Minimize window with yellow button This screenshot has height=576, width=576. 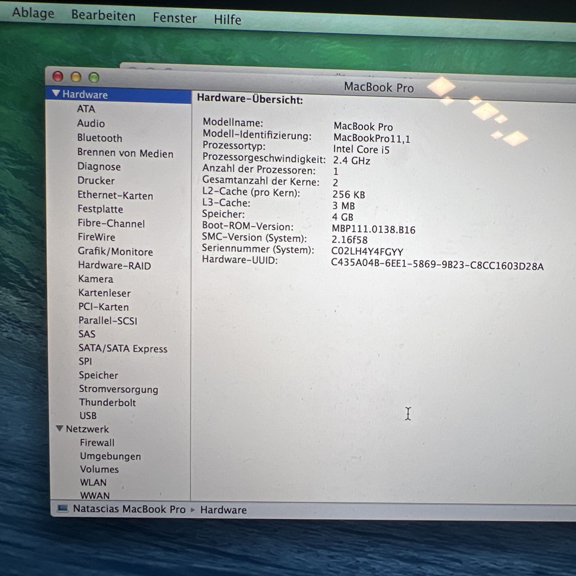pos(76,77)
